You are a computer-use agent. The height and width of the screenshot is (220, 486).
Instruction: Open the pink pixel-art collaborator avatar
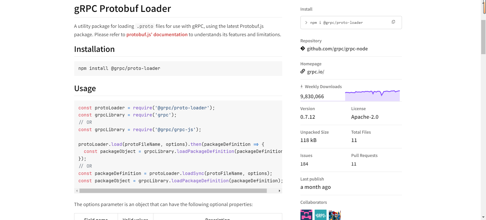click(x=306, y=215)
